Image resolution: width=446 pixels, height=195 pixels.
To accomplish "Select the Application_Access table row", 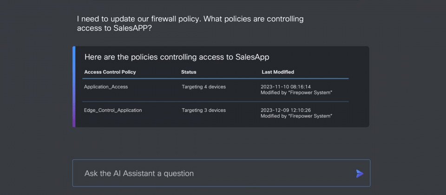I will 215,90.
